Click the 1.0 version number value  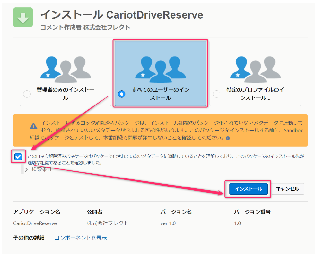[238, 223]
